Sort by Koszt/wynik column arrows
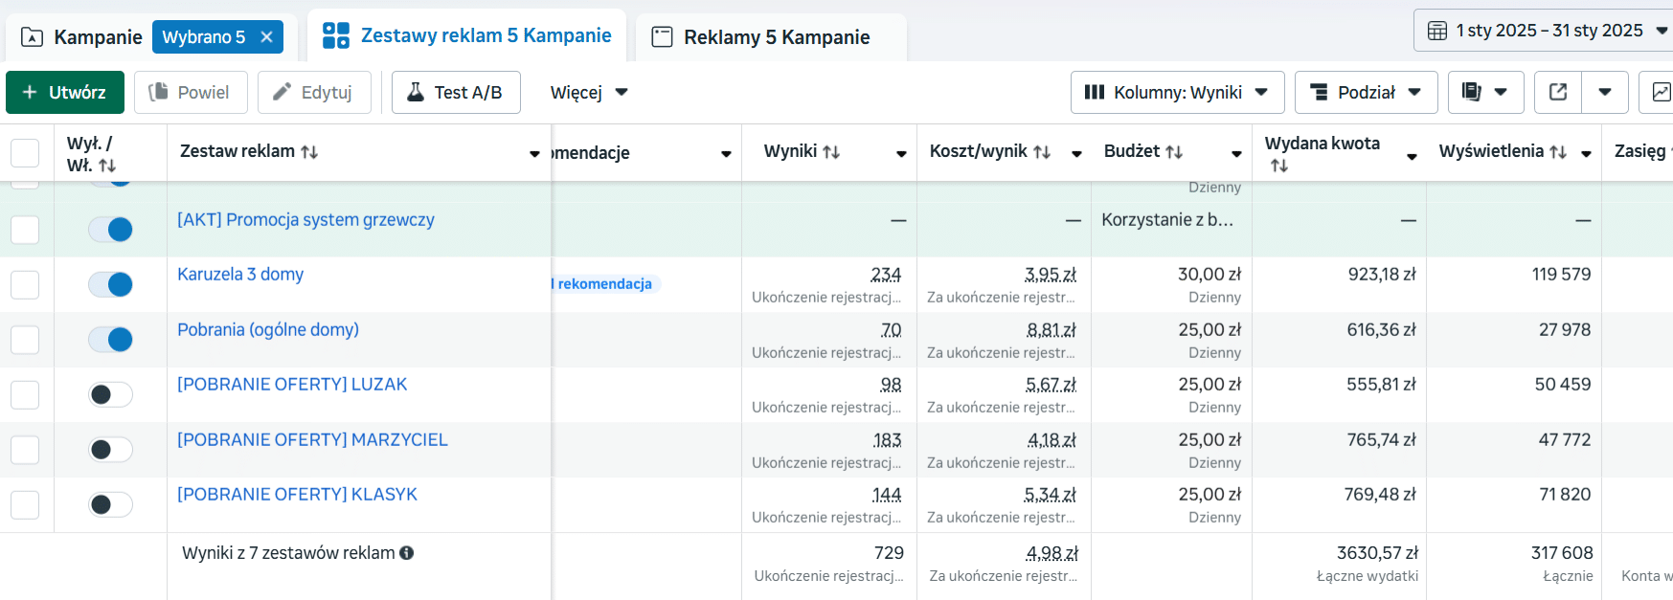Screen dimensions: 1673x600 [1042, 152]
